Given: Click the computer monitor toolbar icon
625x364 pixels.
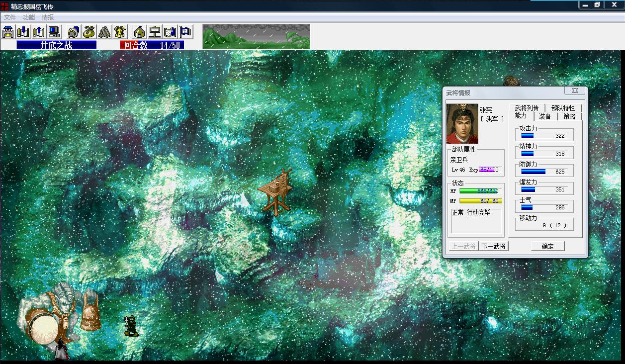Looking at the screenshot, I should click(x=54, y=32).
